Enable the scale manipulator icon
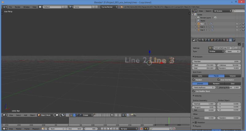 pos(80,115)
